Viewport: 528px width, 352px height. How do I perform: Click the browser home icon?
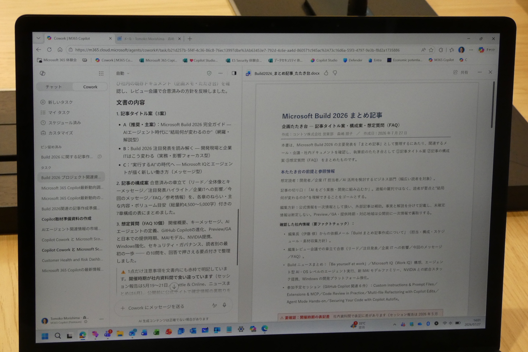point(60,50)
